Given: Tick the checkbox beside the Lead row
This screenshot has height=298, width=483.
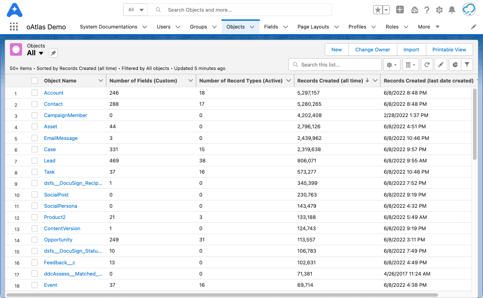Looking at the screenshot, I should coord(35,160).
